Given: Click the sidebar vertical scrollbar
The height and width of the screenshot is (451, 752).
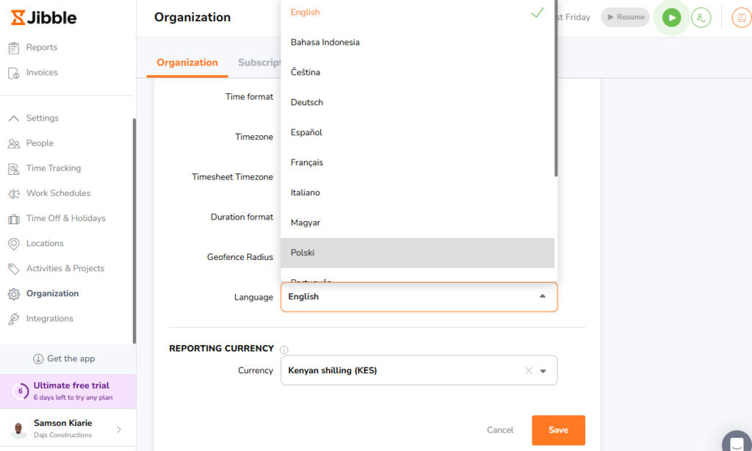Looking at the screenshot, I should 134,231.
